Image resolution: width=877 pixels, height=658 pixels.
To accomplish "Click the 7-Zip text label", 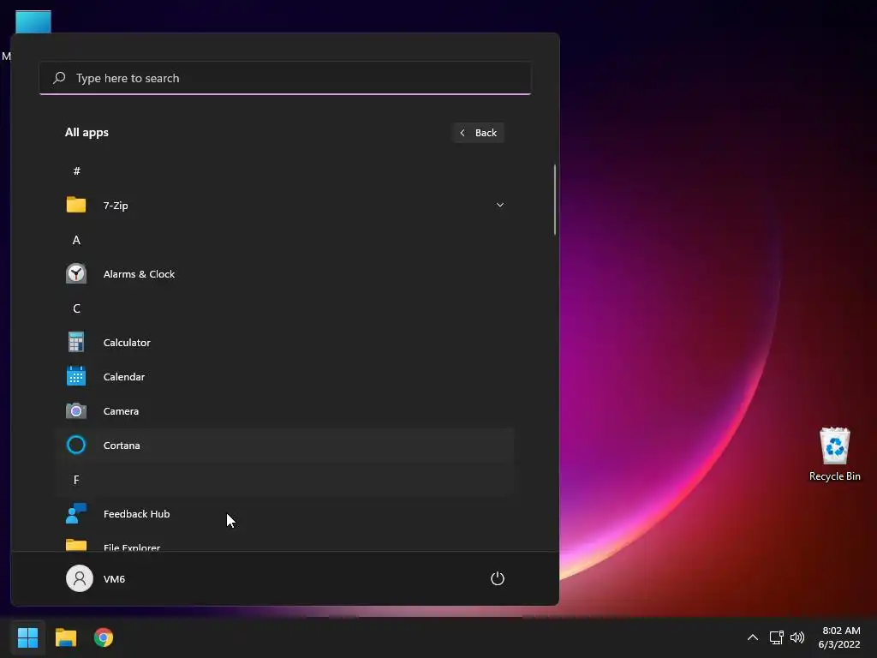I will 116,206.
